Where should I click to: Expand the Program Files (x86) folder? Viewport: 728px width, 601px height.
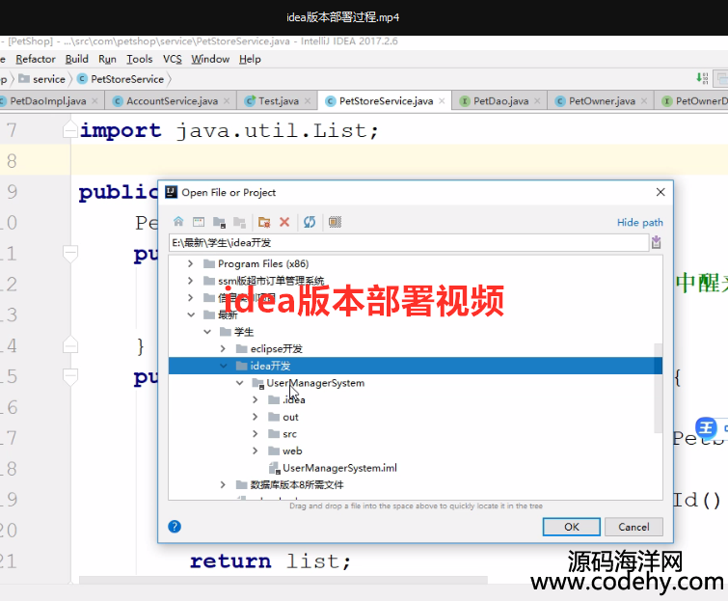coord(191,263)
